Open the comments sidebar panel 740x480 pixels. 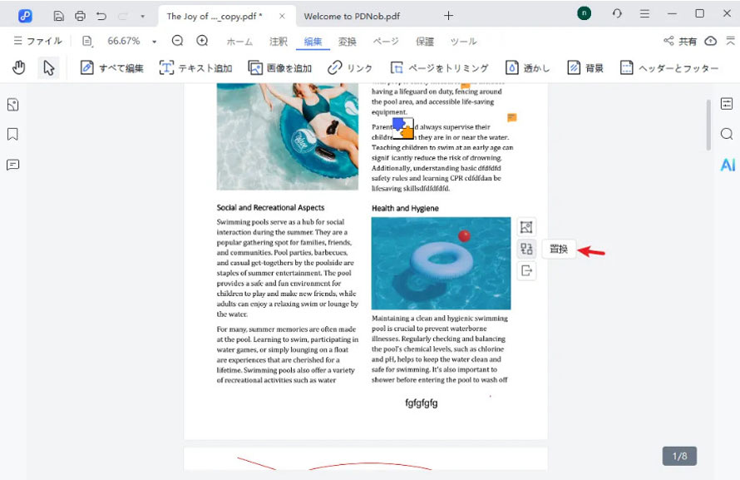tap(12, 165)
